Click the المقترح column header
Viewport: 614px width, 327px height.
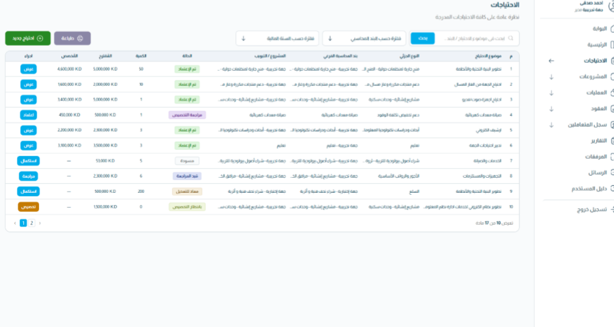coord(105,57)
